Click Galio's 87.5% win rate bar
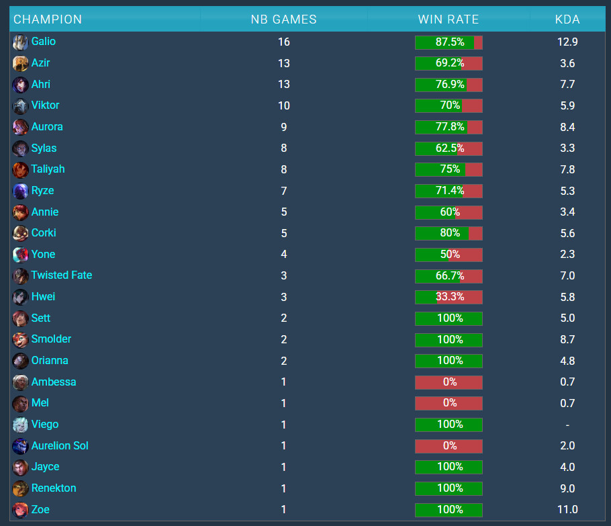The image size is (611, 526). 449,42
